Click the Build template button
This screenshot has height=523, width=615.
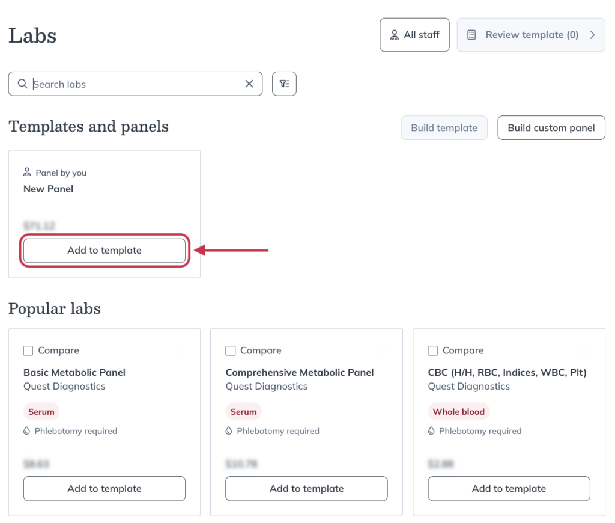(x=444, y=127)
